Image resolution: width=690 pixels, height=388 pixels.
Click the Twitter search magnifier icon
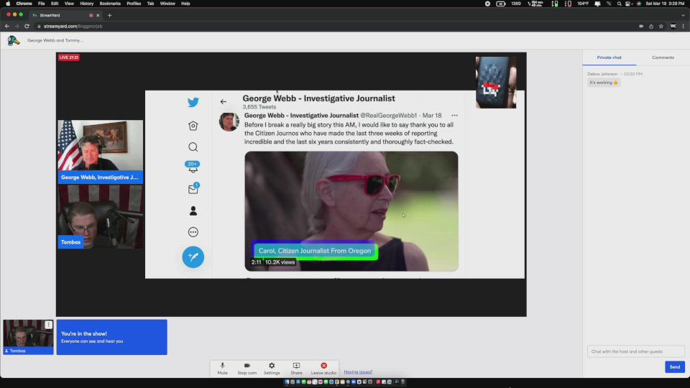click(x=193, y=147)
